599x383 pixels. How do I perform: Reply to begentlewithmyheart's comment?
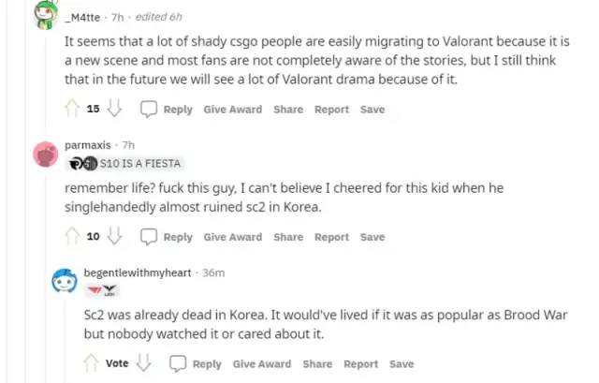point(207,364)
